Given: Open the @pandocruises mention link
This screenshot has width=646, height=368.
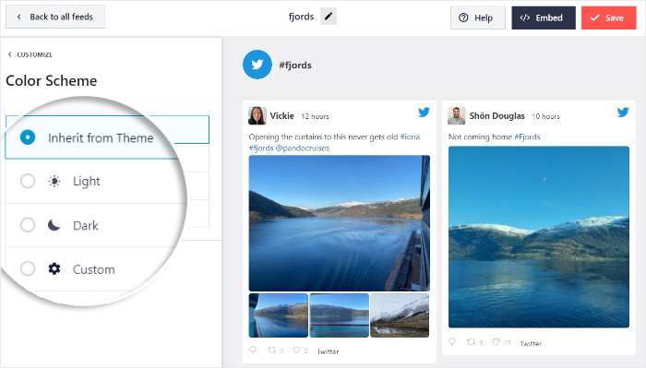Looking at the screenshot, I should click(302, 148).
